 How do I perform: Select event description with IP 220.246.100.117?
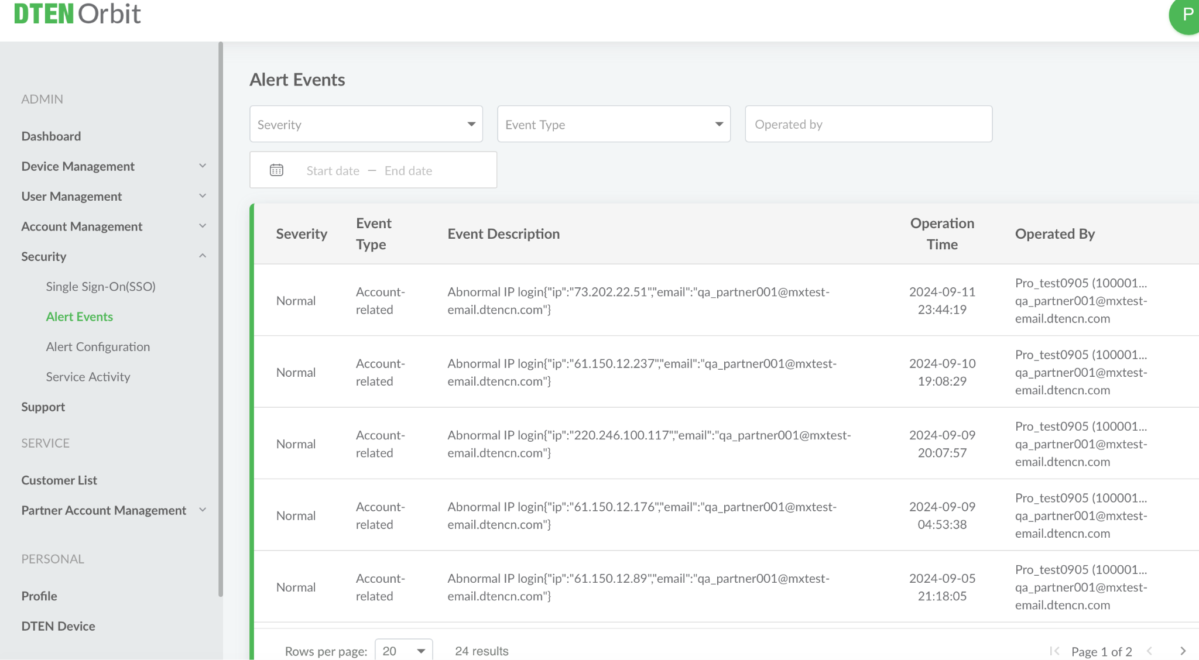click(x=649, y=444)
